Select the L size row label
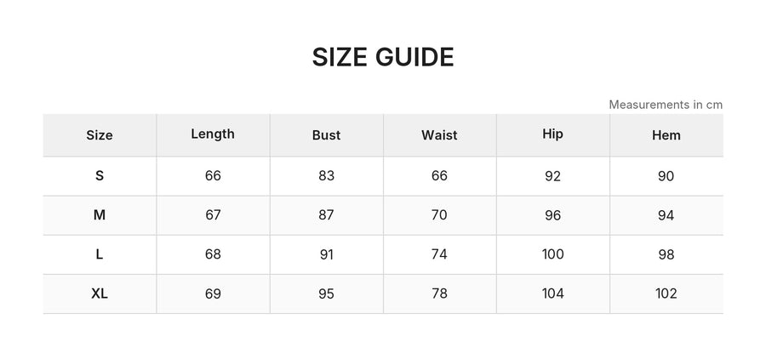This screenshot has width=766, height=359. (x=100, y=254)
